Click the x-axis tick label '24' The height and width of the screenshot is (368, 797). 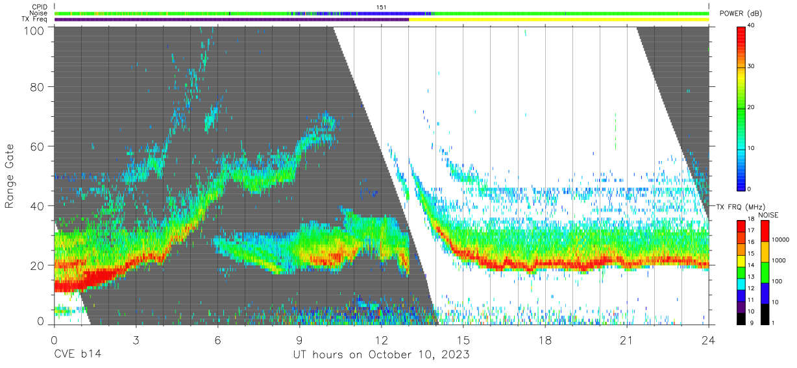[x=709, y=340]
